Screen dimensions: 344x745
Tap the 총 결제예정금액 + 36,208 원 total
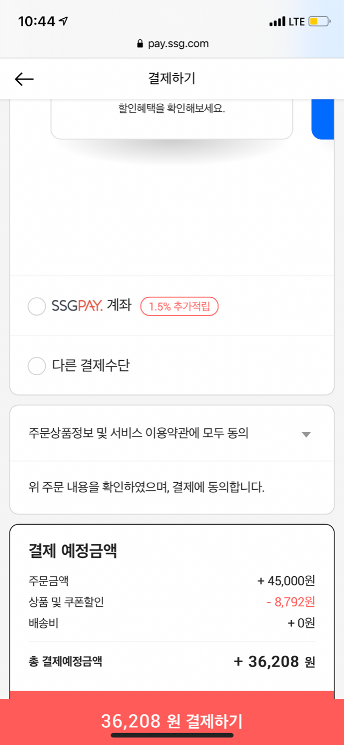(x=274, y=661)
